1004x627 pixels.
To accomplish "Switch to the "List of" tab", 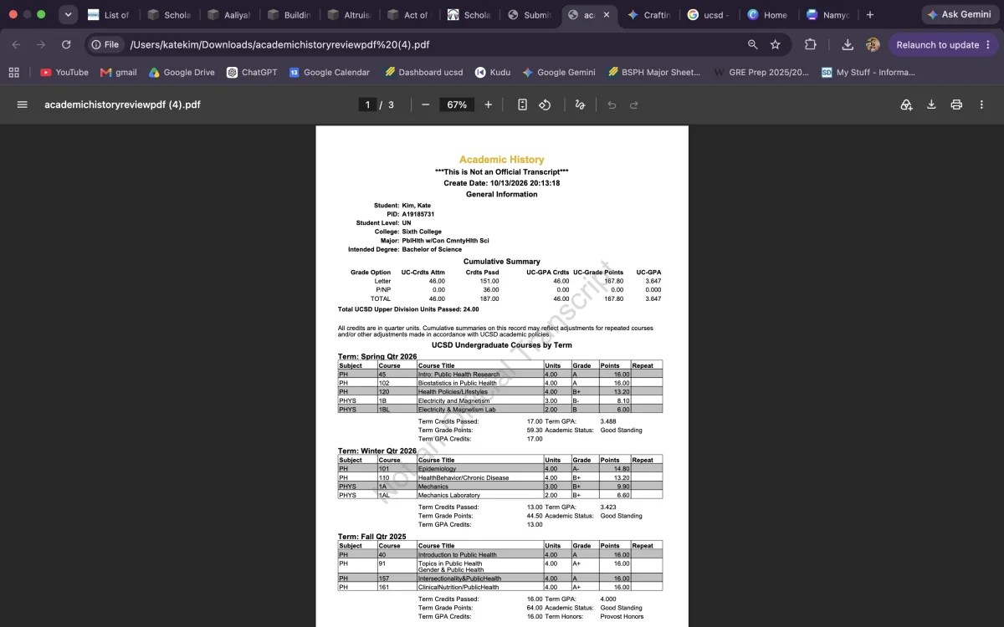I will click(x=109, y=15).
